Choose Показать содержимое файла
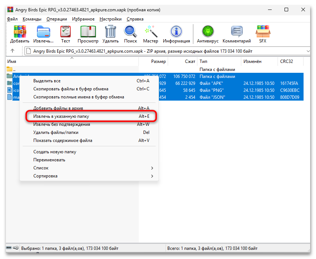Viewport: 316px width, 259px height. tap(89, 140)
